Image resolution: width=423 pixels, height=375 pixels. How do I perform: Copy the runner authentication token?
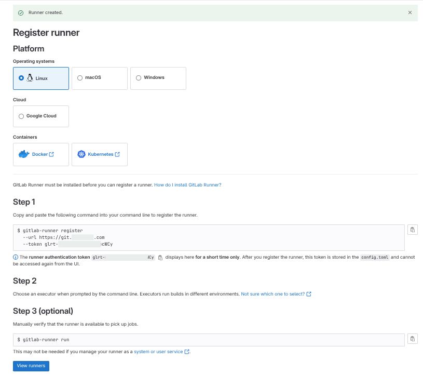[160, 257]
